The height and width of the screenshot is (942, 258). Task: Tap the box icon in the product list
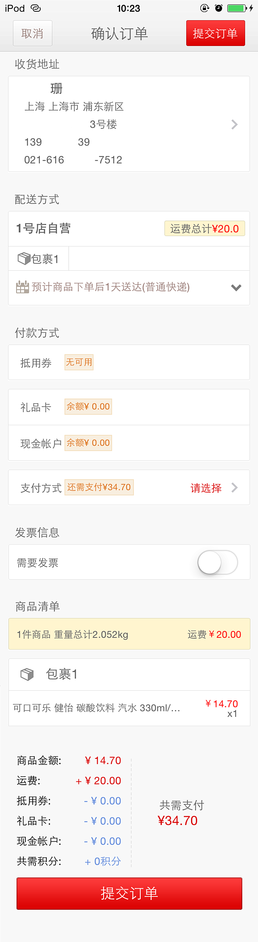point(27,674)
